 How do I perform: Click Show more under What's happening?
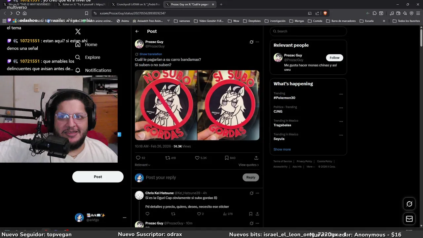[282, 149]
